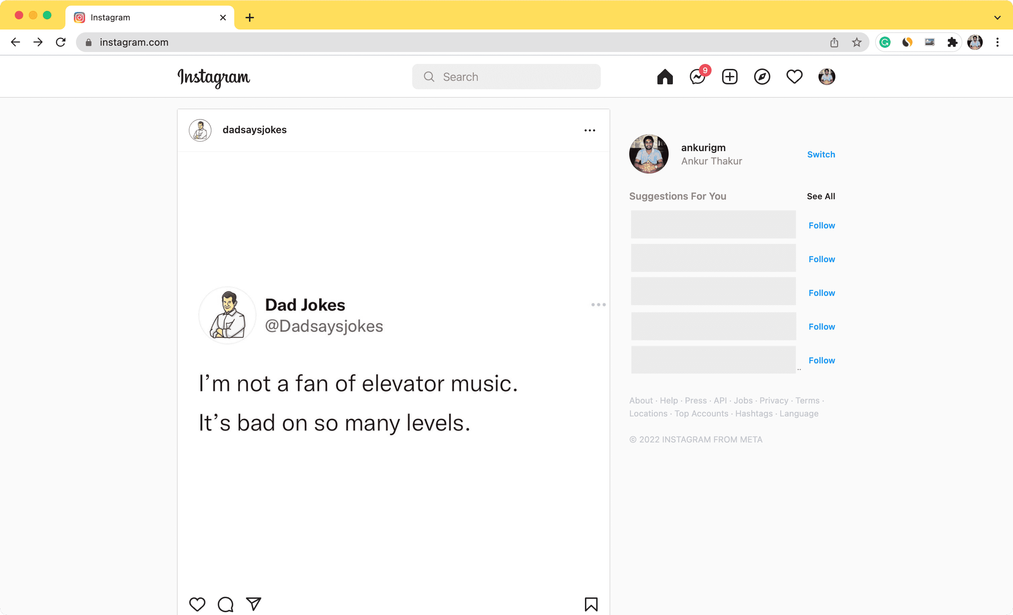Image resolution: width=1013 pixels, height=615 pixels.
Task: Open profile avatar menu in Instagram navbar
Action: pos(827,77)
